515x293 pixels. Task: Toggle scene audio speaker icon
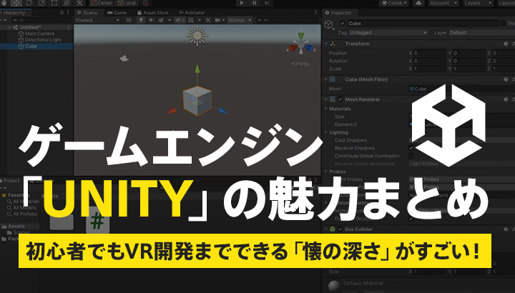click(x=151, y=20)
